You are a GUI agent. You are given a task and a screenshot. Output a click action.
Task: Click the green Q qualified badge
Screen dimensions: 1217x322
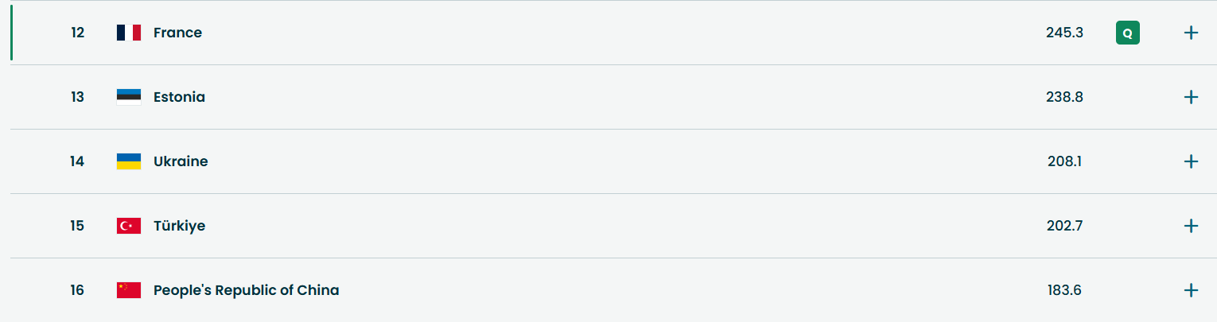coord(1127,33)
